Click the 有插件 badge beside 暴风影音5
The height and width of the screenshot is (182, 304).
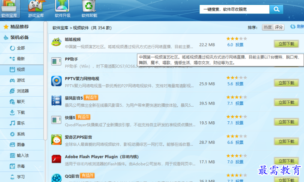pyautogui.click(x=91, y=97)
